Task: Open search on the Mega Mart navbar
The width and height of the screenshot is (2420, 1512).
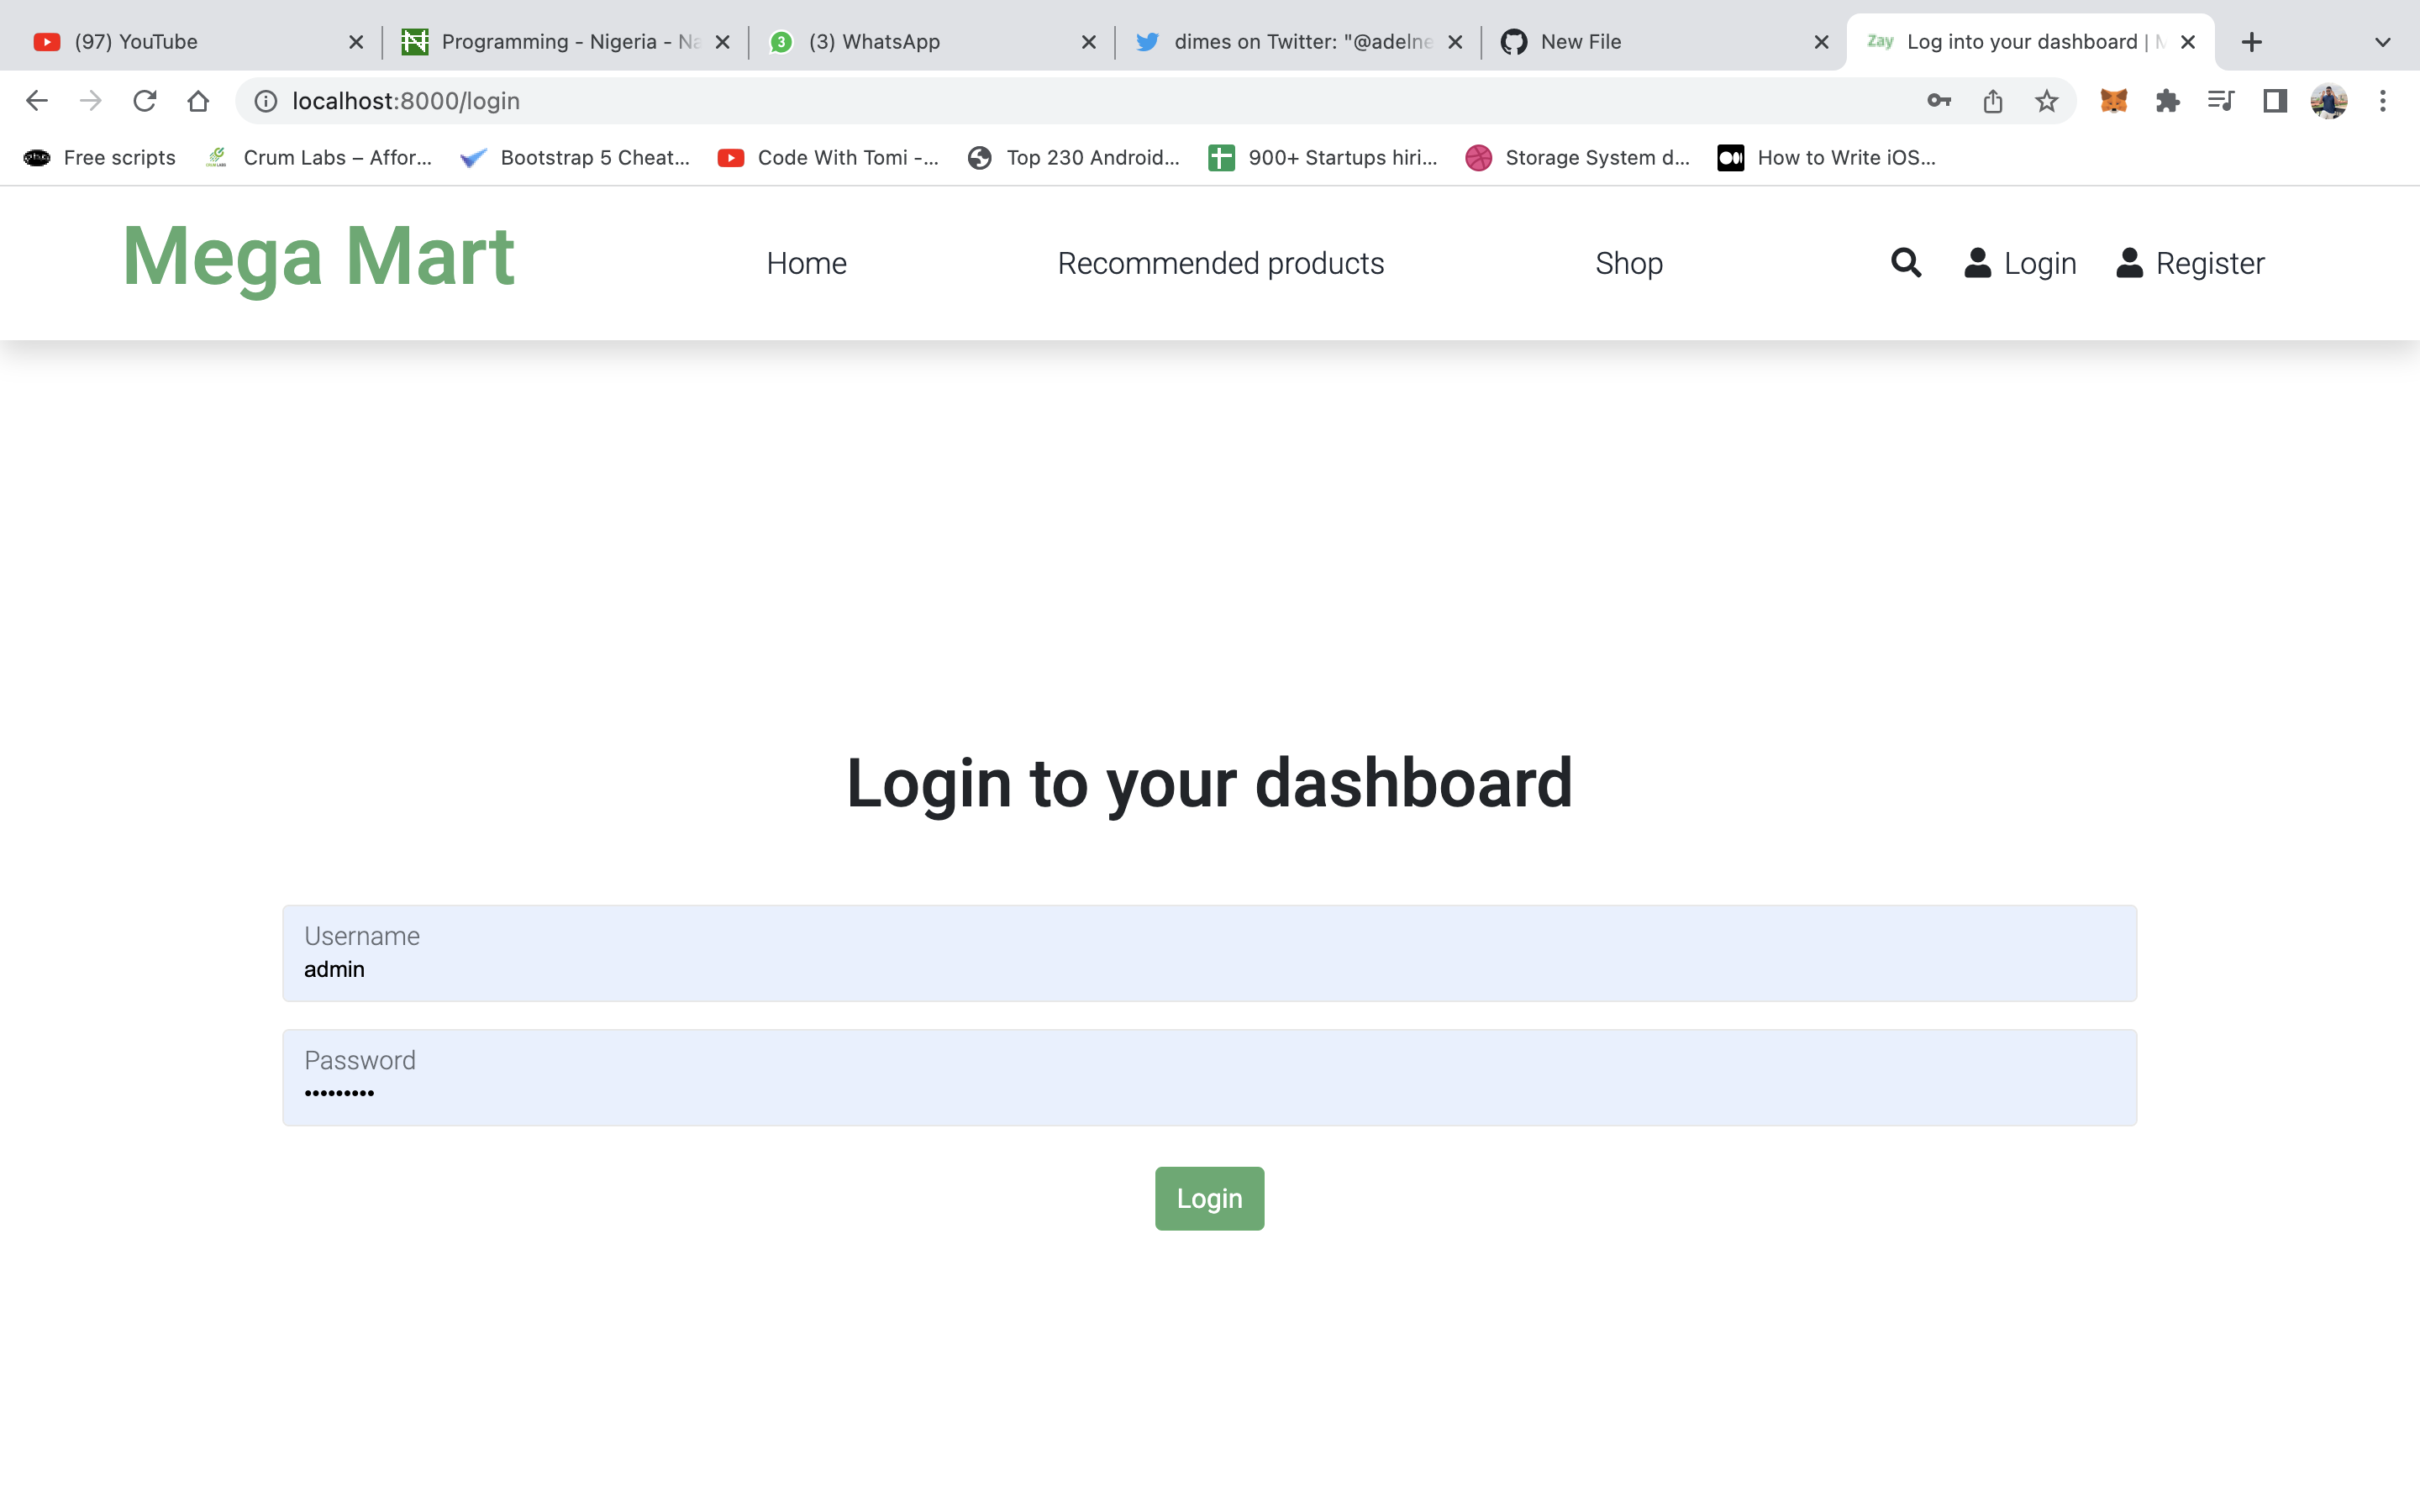Action: click(x=1905, y=263)
